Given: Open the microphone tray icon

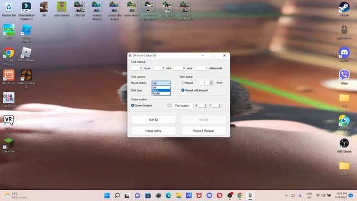Looking at the screenshot, I should (x=300, y=195).
